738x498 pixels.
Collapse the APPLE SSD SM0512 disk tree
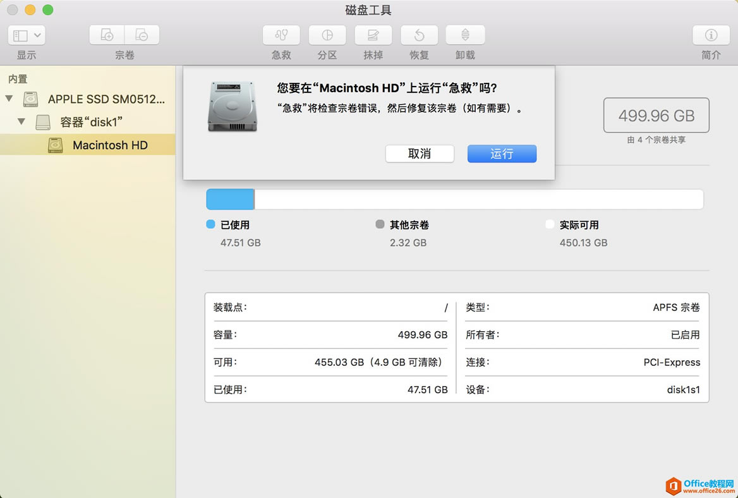pyautogui.click(x=9, y=99)
